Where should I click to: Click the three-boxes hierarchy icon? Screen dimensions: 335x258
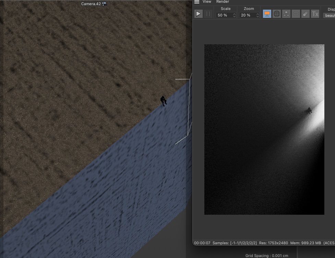point(286,14)
